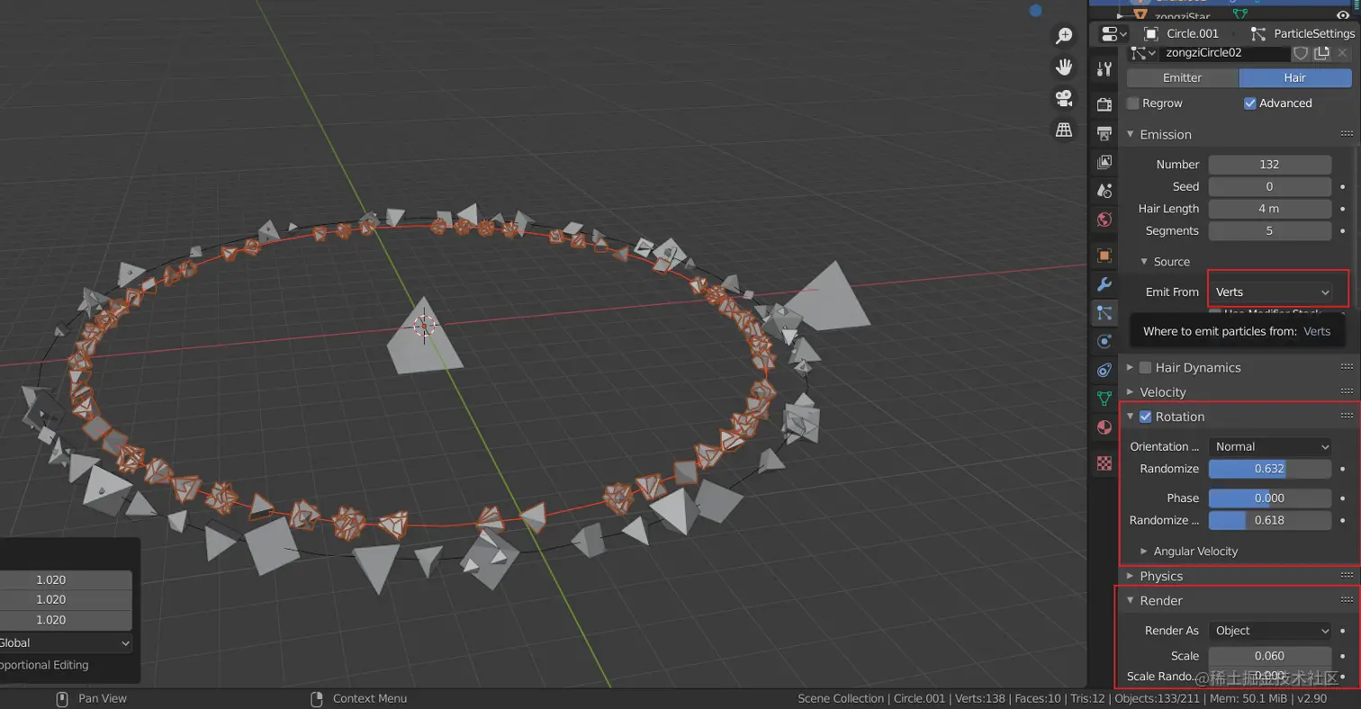Screen dimensions: 1361x709
Task: Click the zongziCircle02 name field
Action: (x=1224, y=53)
